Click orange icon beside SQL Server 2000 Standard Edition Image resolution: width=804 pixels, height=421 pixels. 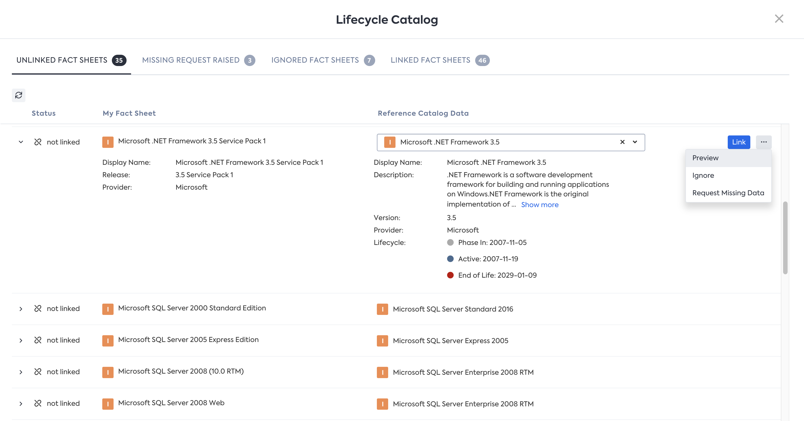[x=108, y=309]
